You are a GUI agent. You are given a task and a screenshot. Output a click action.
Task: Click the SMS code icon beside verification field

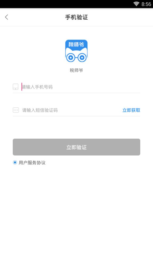15,110
